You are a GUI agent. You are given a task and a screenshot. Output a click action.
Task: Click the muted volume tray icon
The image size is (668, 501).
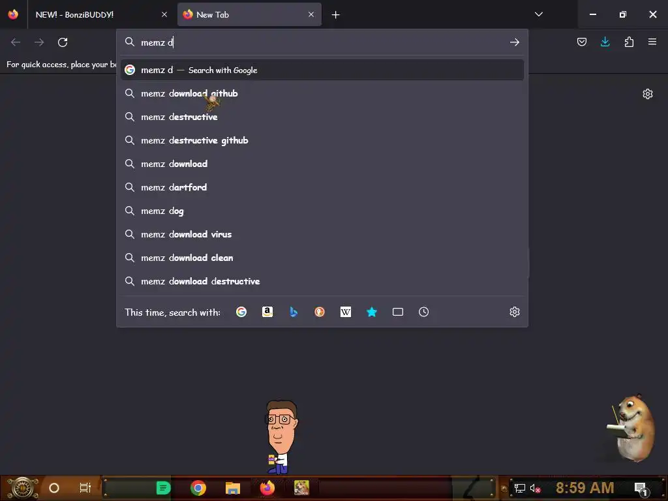tap(535, 488)
